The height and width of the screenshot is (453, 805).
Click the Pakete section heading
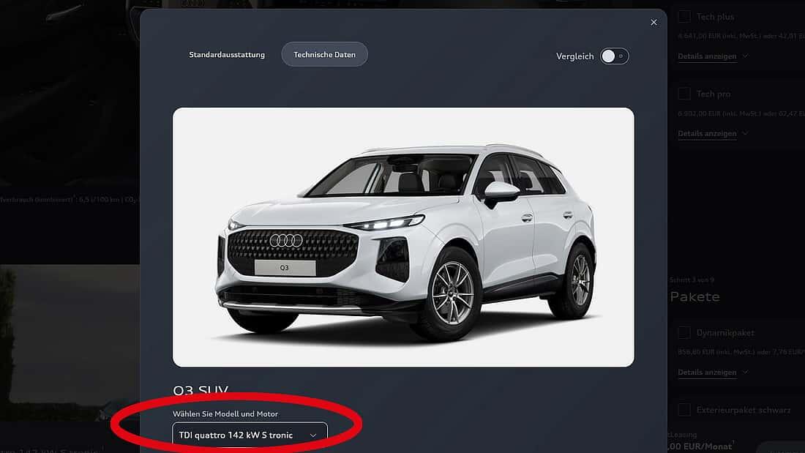coord(694,296)
